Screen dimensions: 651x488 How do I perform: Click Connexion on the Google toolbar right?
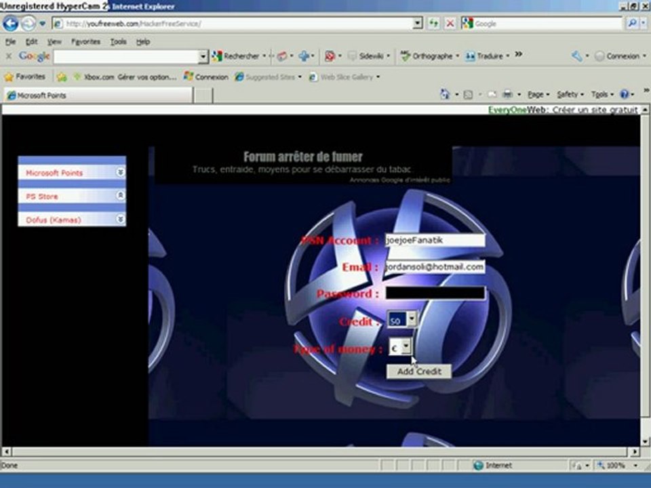point(617,56)
